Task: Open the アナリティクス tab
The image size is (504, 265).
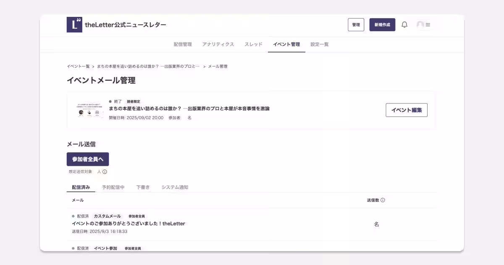Action: pyautogui.click(x=218, y=44)
